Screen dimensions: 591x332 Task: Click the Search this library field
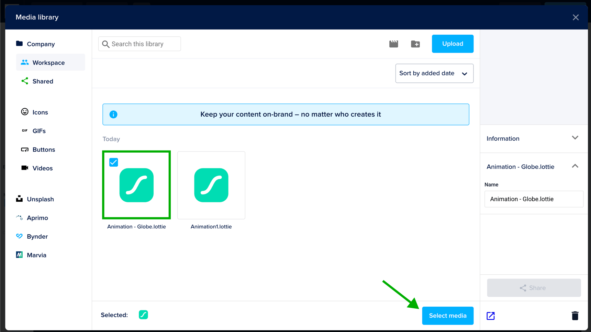[140, 44]
